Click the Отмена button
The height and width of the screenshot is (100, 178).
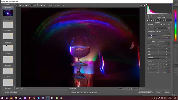point(158,92)
